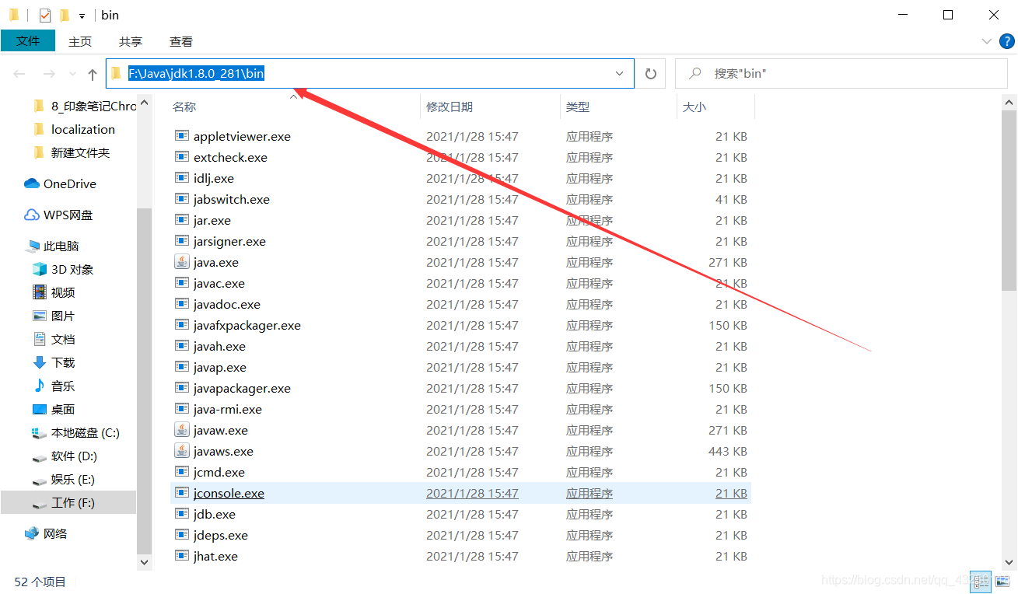Select the javap.exe file name
The width and height of the screenshot is (1018, 594).
[220, 367]
